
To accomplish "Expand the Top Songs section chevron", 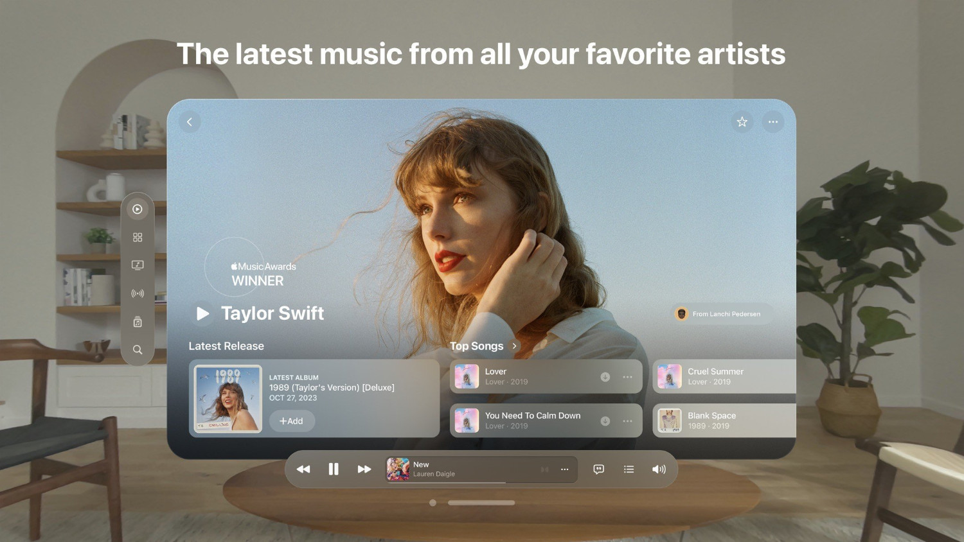I will tap(514, 346).
